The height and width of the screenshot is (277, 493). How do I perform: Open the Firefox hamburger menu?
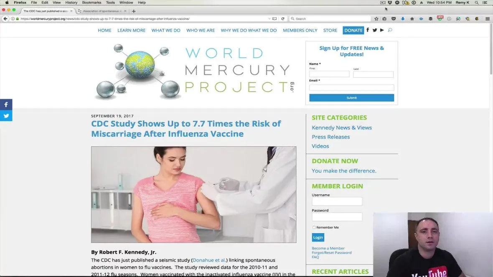click(x=487, y=19)
